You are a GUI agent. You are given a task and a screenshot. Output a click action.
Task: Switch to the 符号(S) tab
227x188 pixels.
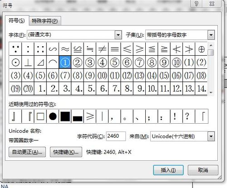pos(17,20)
